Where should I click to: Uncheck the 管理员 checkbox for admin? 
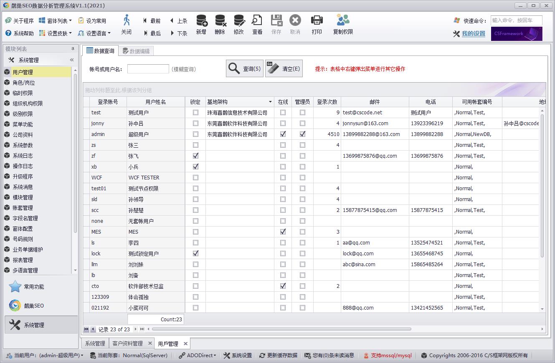302,134
